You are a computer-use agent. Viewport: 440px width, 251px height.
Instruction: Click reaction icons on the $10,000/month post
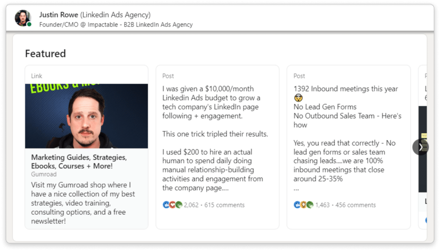(172, 205)
